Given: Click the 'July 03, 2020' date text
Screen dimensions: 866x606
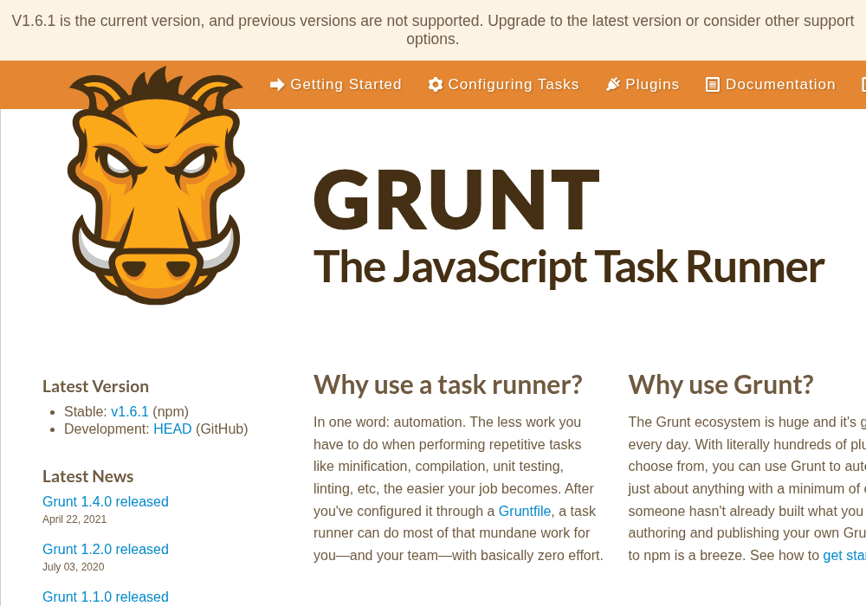Looking at the screenshot, I should click(74, 567).
